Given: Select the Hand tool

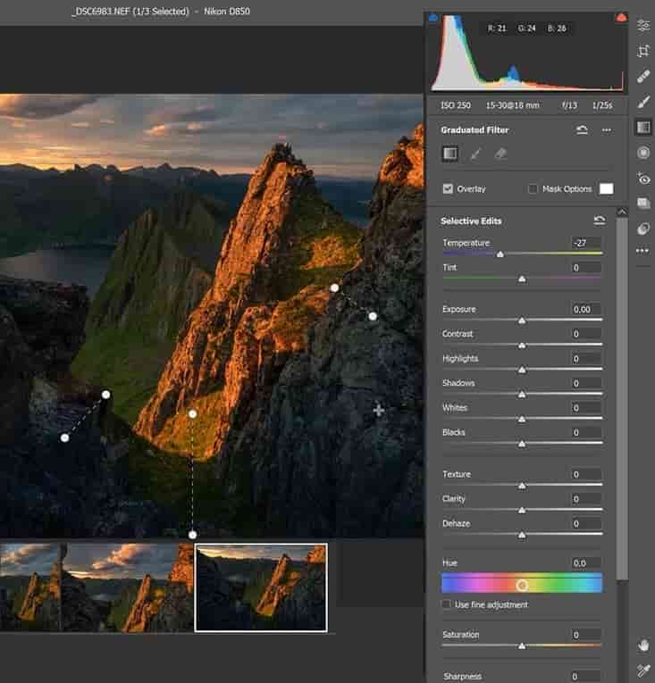Looking at the screenshot, I should pos(642,645).
